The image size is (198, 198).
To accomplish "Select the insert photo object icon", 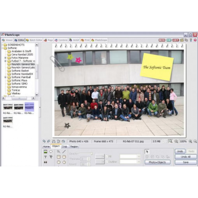I will point(46,152).
